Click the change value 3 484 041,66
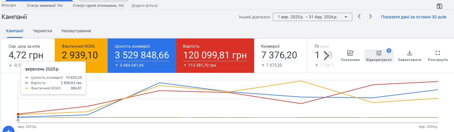The height and width of the screenshot is (132, 454). coord(132,65)
